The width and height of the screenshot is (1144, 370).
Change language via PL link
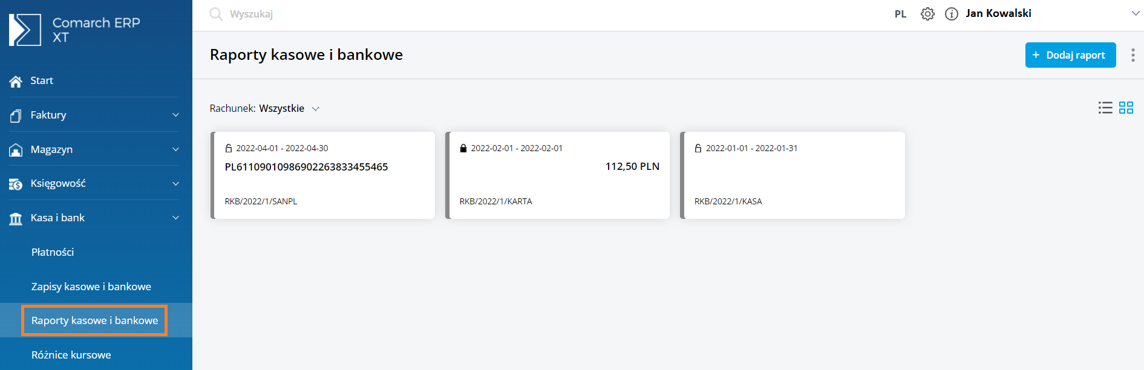click(x=900, y=14)
